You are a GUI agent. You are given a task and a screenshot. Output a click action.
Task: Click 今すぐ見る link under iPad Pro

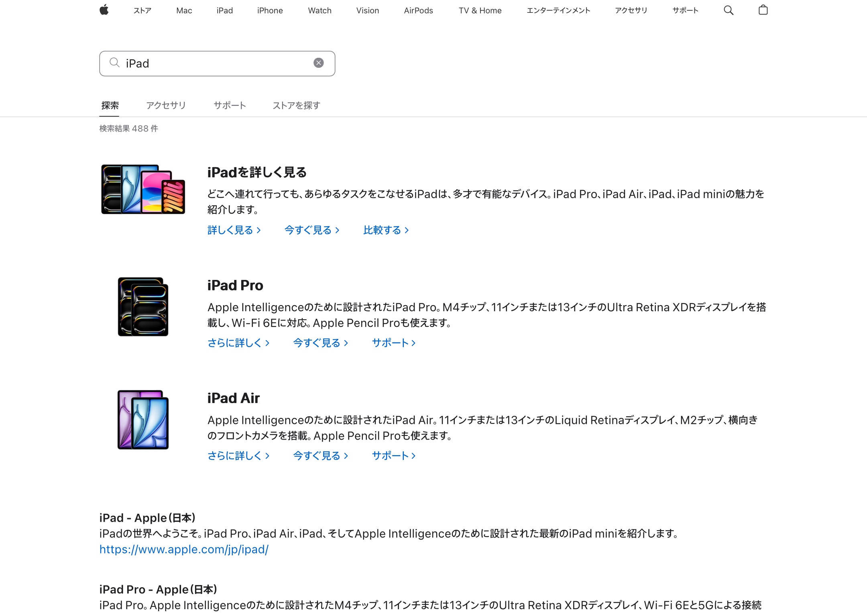coord(320,343)
